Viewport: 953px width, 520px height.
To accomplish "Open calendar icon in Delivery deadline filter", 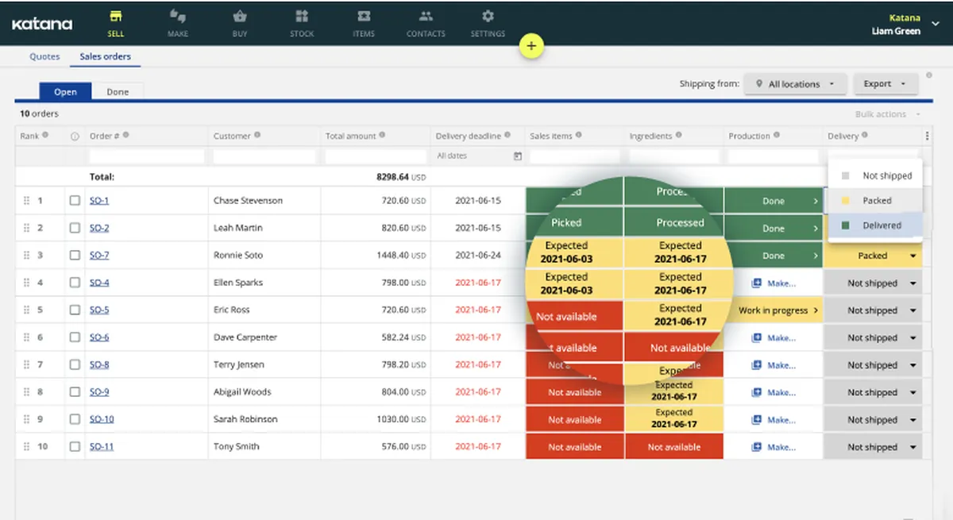I will click(518, 156).
